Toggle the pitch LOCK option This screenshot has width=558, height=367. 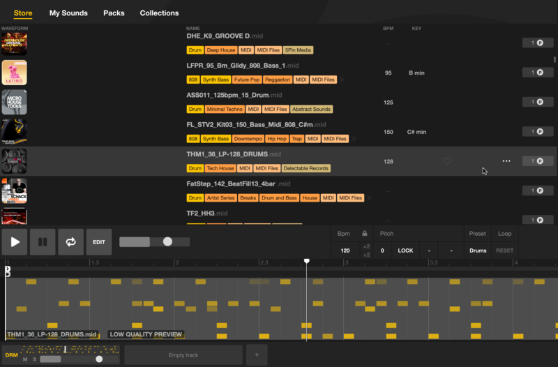(x=405, y=250)
